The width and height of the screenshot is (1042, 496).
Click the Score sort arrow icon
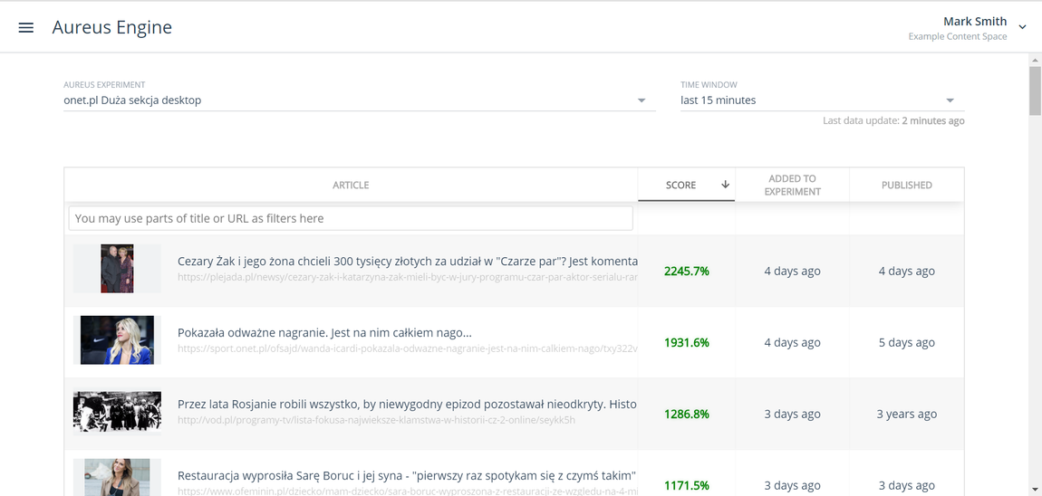pos(725,185)
